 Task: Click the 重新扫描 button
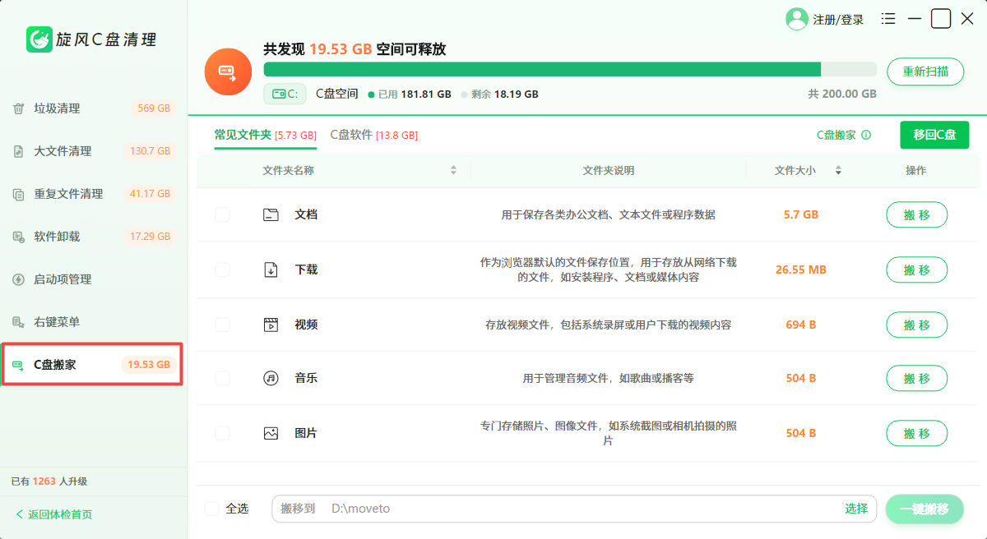point(925,71)
